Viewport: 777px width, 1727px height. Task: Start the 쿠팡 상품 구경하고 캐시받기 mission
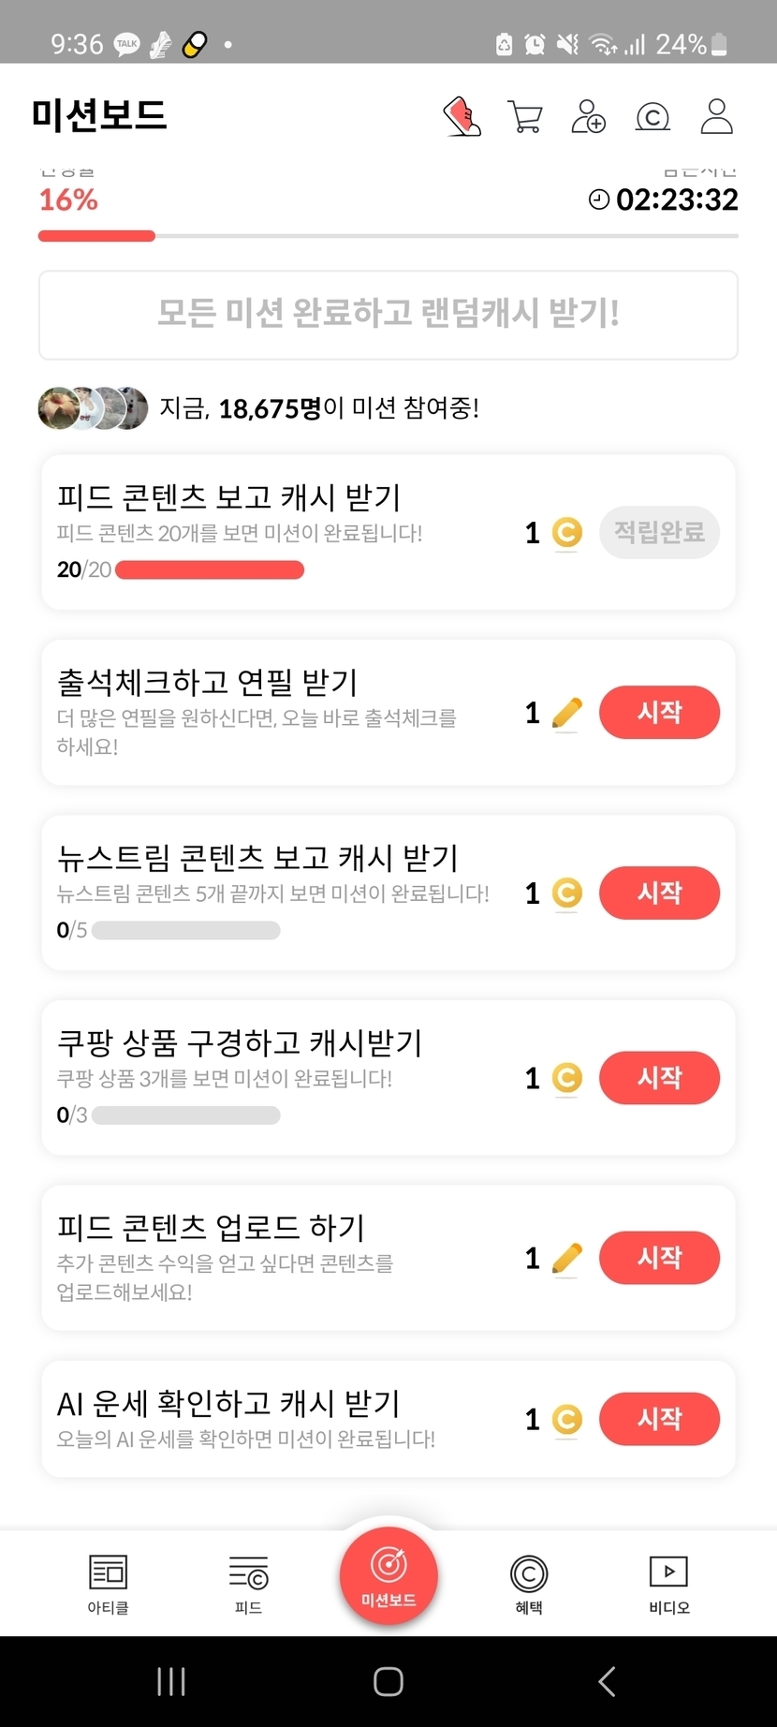point(659,1078)
